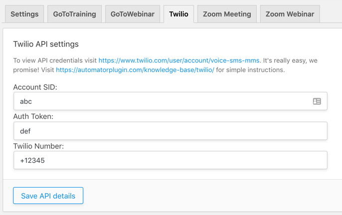Click the Twilio API settings heading
Viewport: 342px width, 215px height.
[x=46, y=44]
